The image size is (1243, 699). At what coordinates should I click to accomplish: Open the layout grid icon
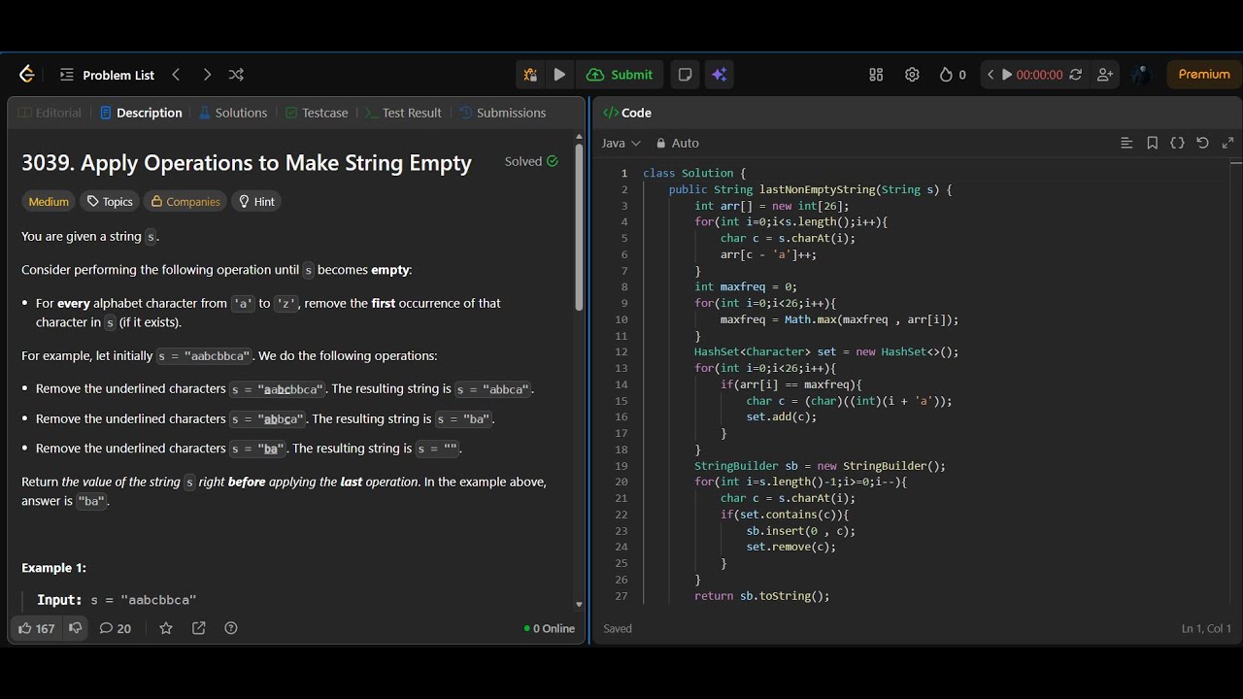[x=876, y=75]
